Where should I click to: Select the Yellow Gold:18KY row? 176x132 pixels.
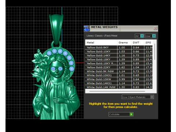pos(119,59)
